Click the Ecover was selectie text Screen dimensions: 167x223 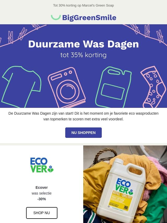click(x=41, y=190)
